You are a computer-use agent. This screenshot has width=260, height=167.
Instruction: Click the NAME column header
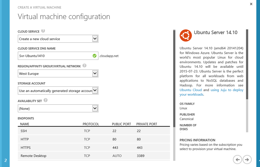(24, 124)
